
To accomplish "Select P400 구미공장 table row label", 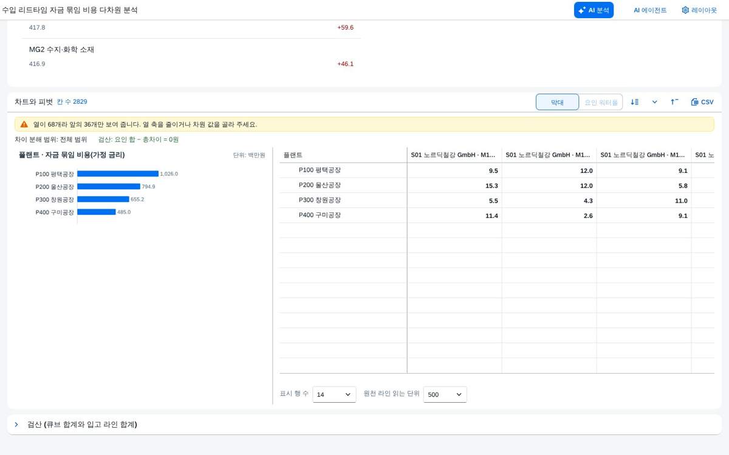I will click(x=320, y=215).
